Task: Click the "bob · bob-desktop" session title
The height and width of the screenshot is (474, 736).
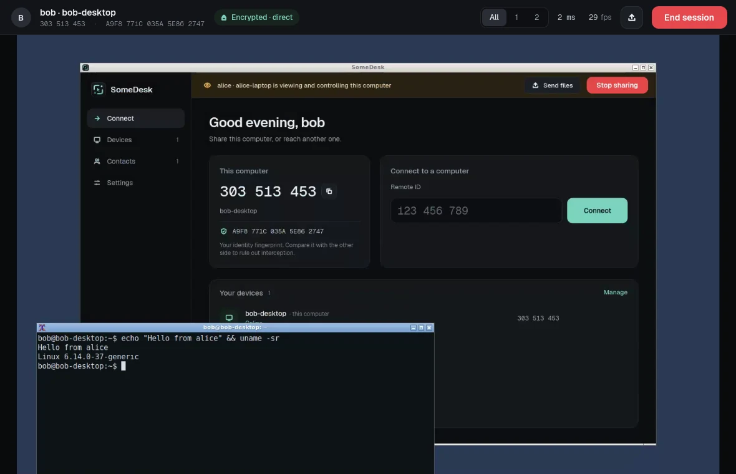Action: coord(78,12)
